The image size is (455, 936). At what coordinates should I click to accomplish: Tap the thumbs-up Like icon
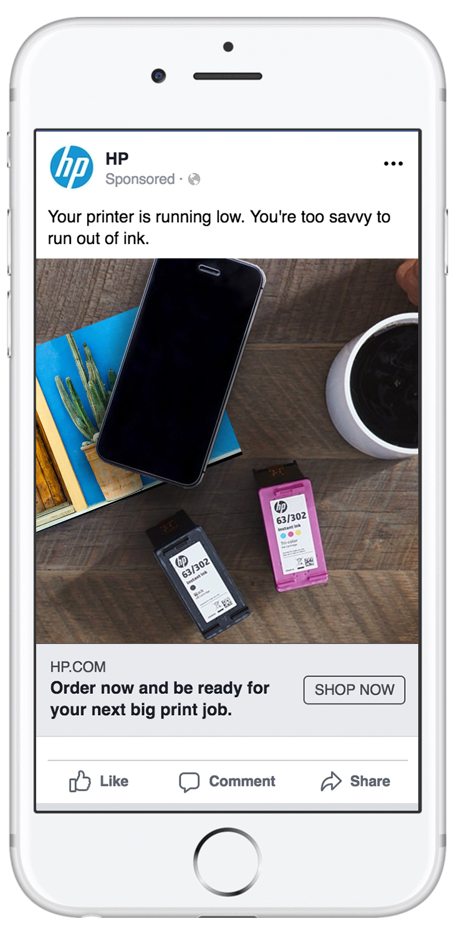click(x=80, y=781)
